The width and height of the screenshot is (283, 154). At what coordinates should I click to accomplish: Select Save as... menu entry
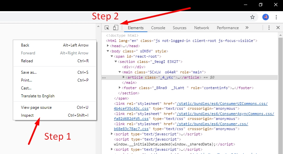(x=55, y=72)
